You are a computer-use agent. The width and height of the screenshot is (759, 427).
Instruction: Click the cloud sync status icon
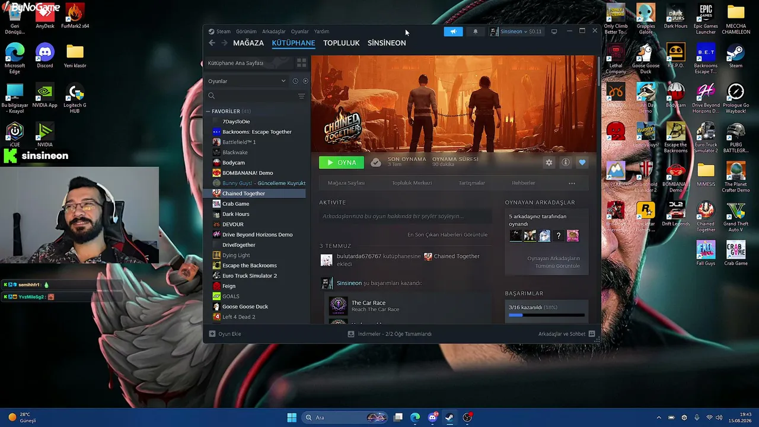(375, 162)
